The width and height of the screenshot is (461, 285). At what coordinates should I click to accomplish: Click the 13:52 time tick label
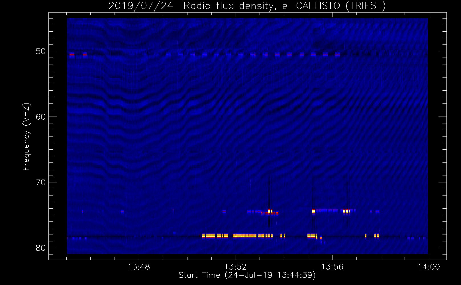[235, 267]
